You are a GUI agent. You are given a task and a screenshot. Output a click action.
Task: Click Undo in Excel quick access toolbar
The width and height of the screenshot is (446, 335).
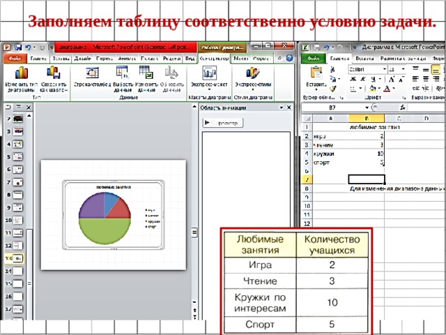coord(326,47)
